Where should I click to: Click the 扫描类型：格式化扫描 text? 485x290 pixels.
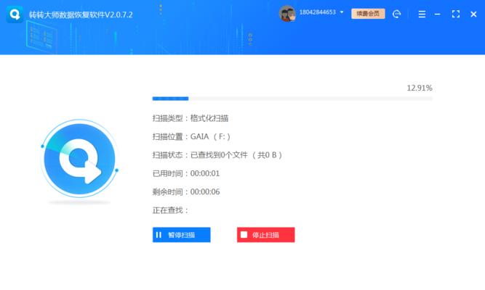click(191, 118)
